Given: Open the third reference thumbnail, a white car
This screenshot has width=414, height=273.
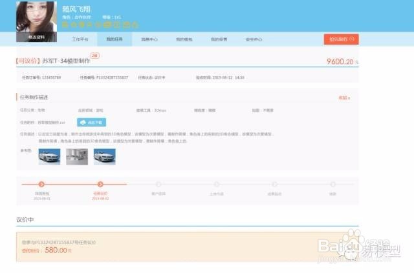Looking at the screenshot, I should click(105, 157).
